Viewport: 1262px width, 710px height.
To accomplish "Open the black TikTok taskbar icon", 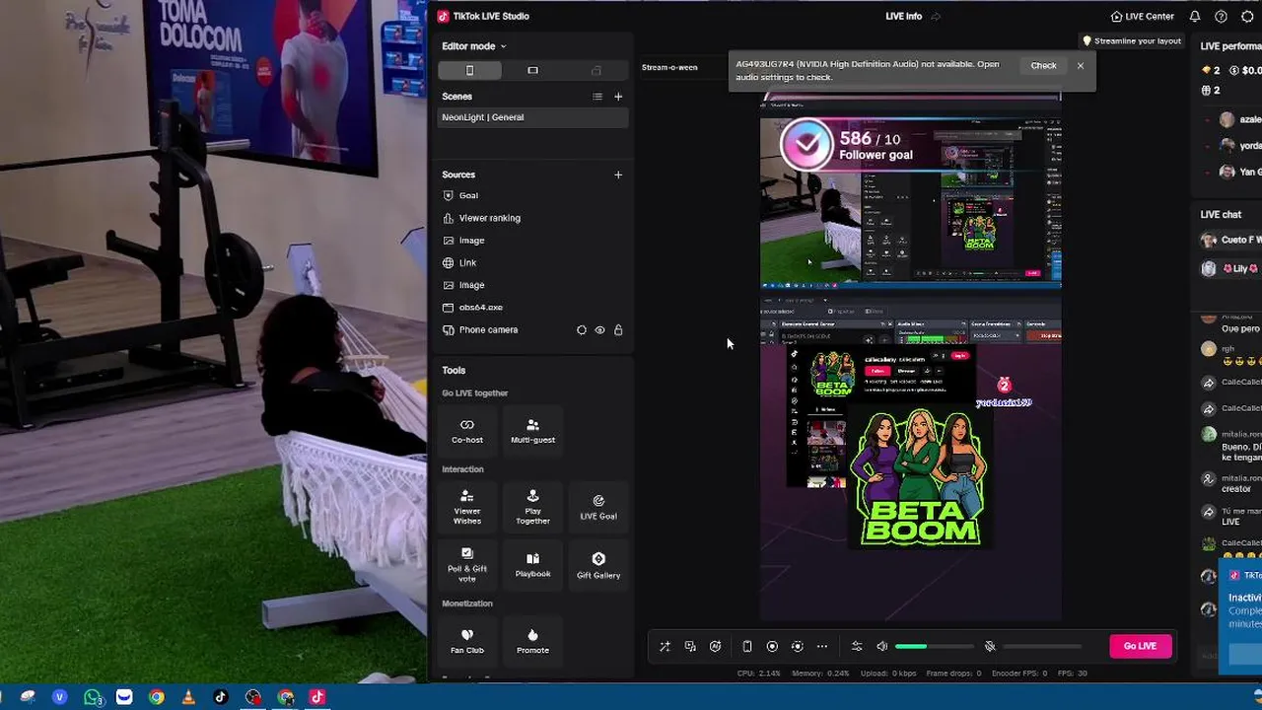I will [221, 697].
